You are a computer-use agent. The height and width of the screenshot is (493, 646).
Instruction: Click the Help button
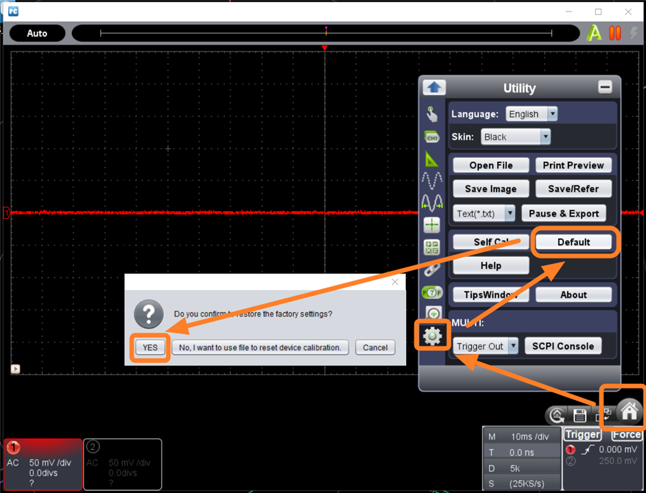[x=491, y=265]
